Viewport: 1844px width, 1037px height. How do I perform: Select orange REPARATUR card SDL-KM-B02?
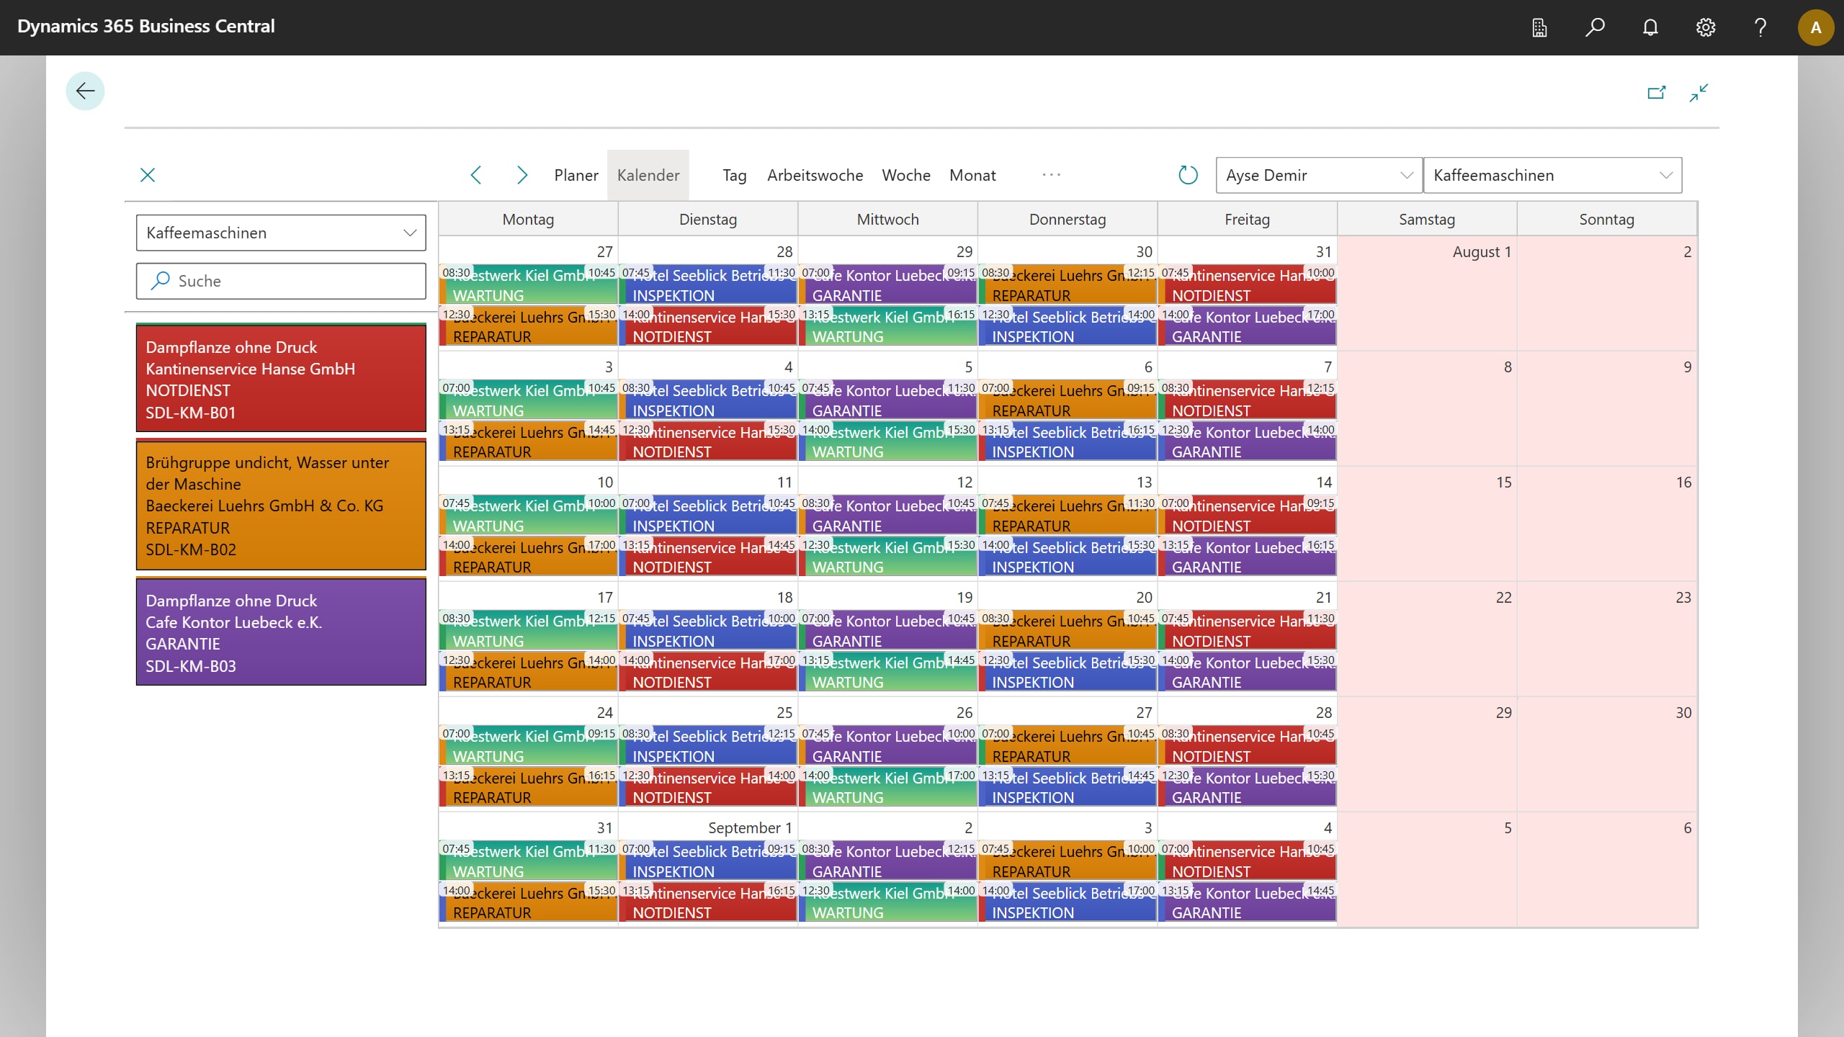281,506
